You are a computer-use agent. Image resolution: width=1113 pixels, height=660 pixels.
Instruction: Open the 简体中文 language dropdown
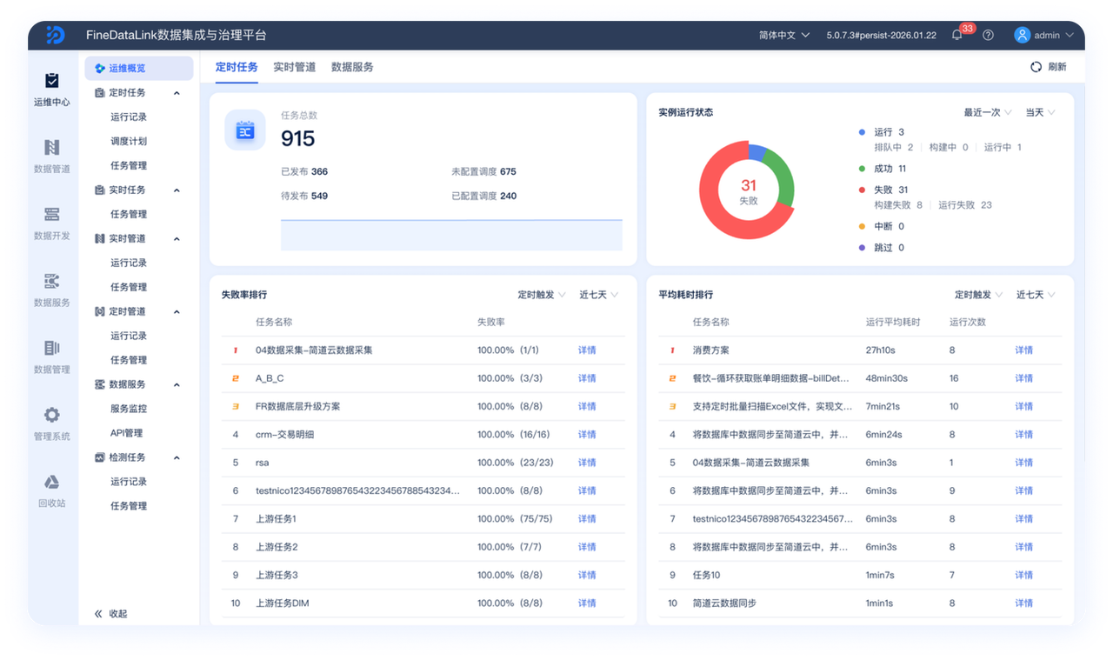[x=784, y=35]
